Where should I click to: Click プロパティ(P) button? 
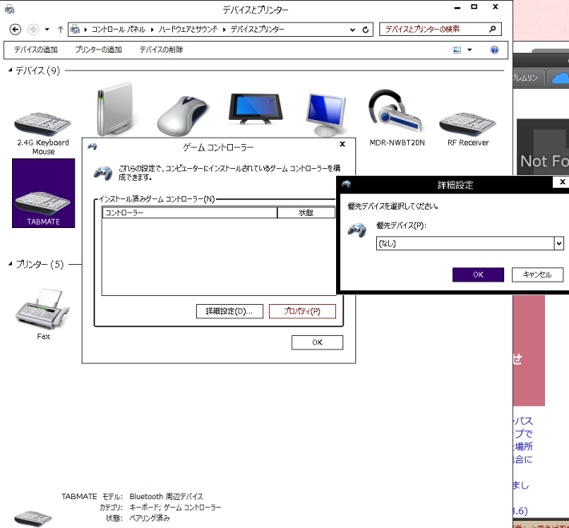(x=303, y=311)
